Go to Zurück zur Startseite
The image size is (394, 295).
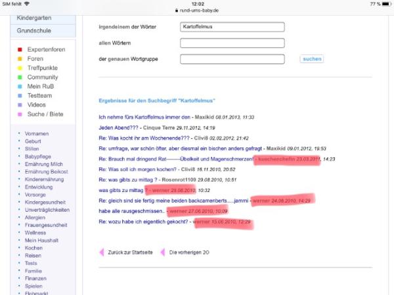[130, 252]
